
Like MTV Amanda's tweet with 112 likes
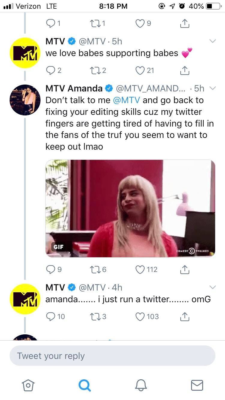(x=140, y=270)
